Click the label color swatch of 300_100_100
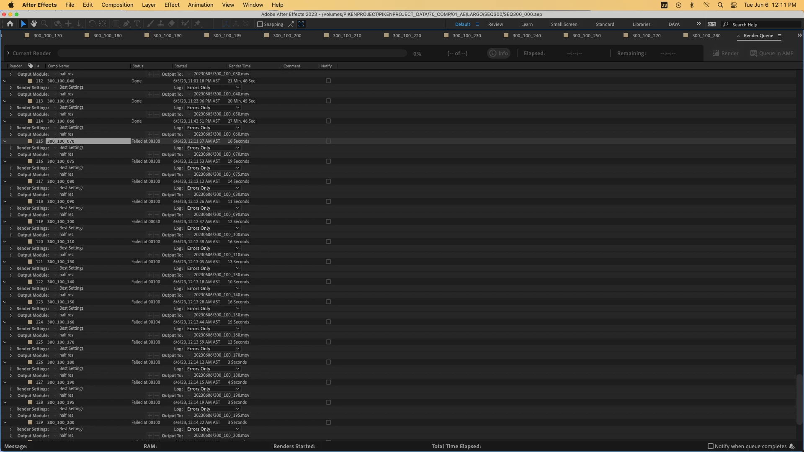Screen dimensions: 804x452 [30, 221]
